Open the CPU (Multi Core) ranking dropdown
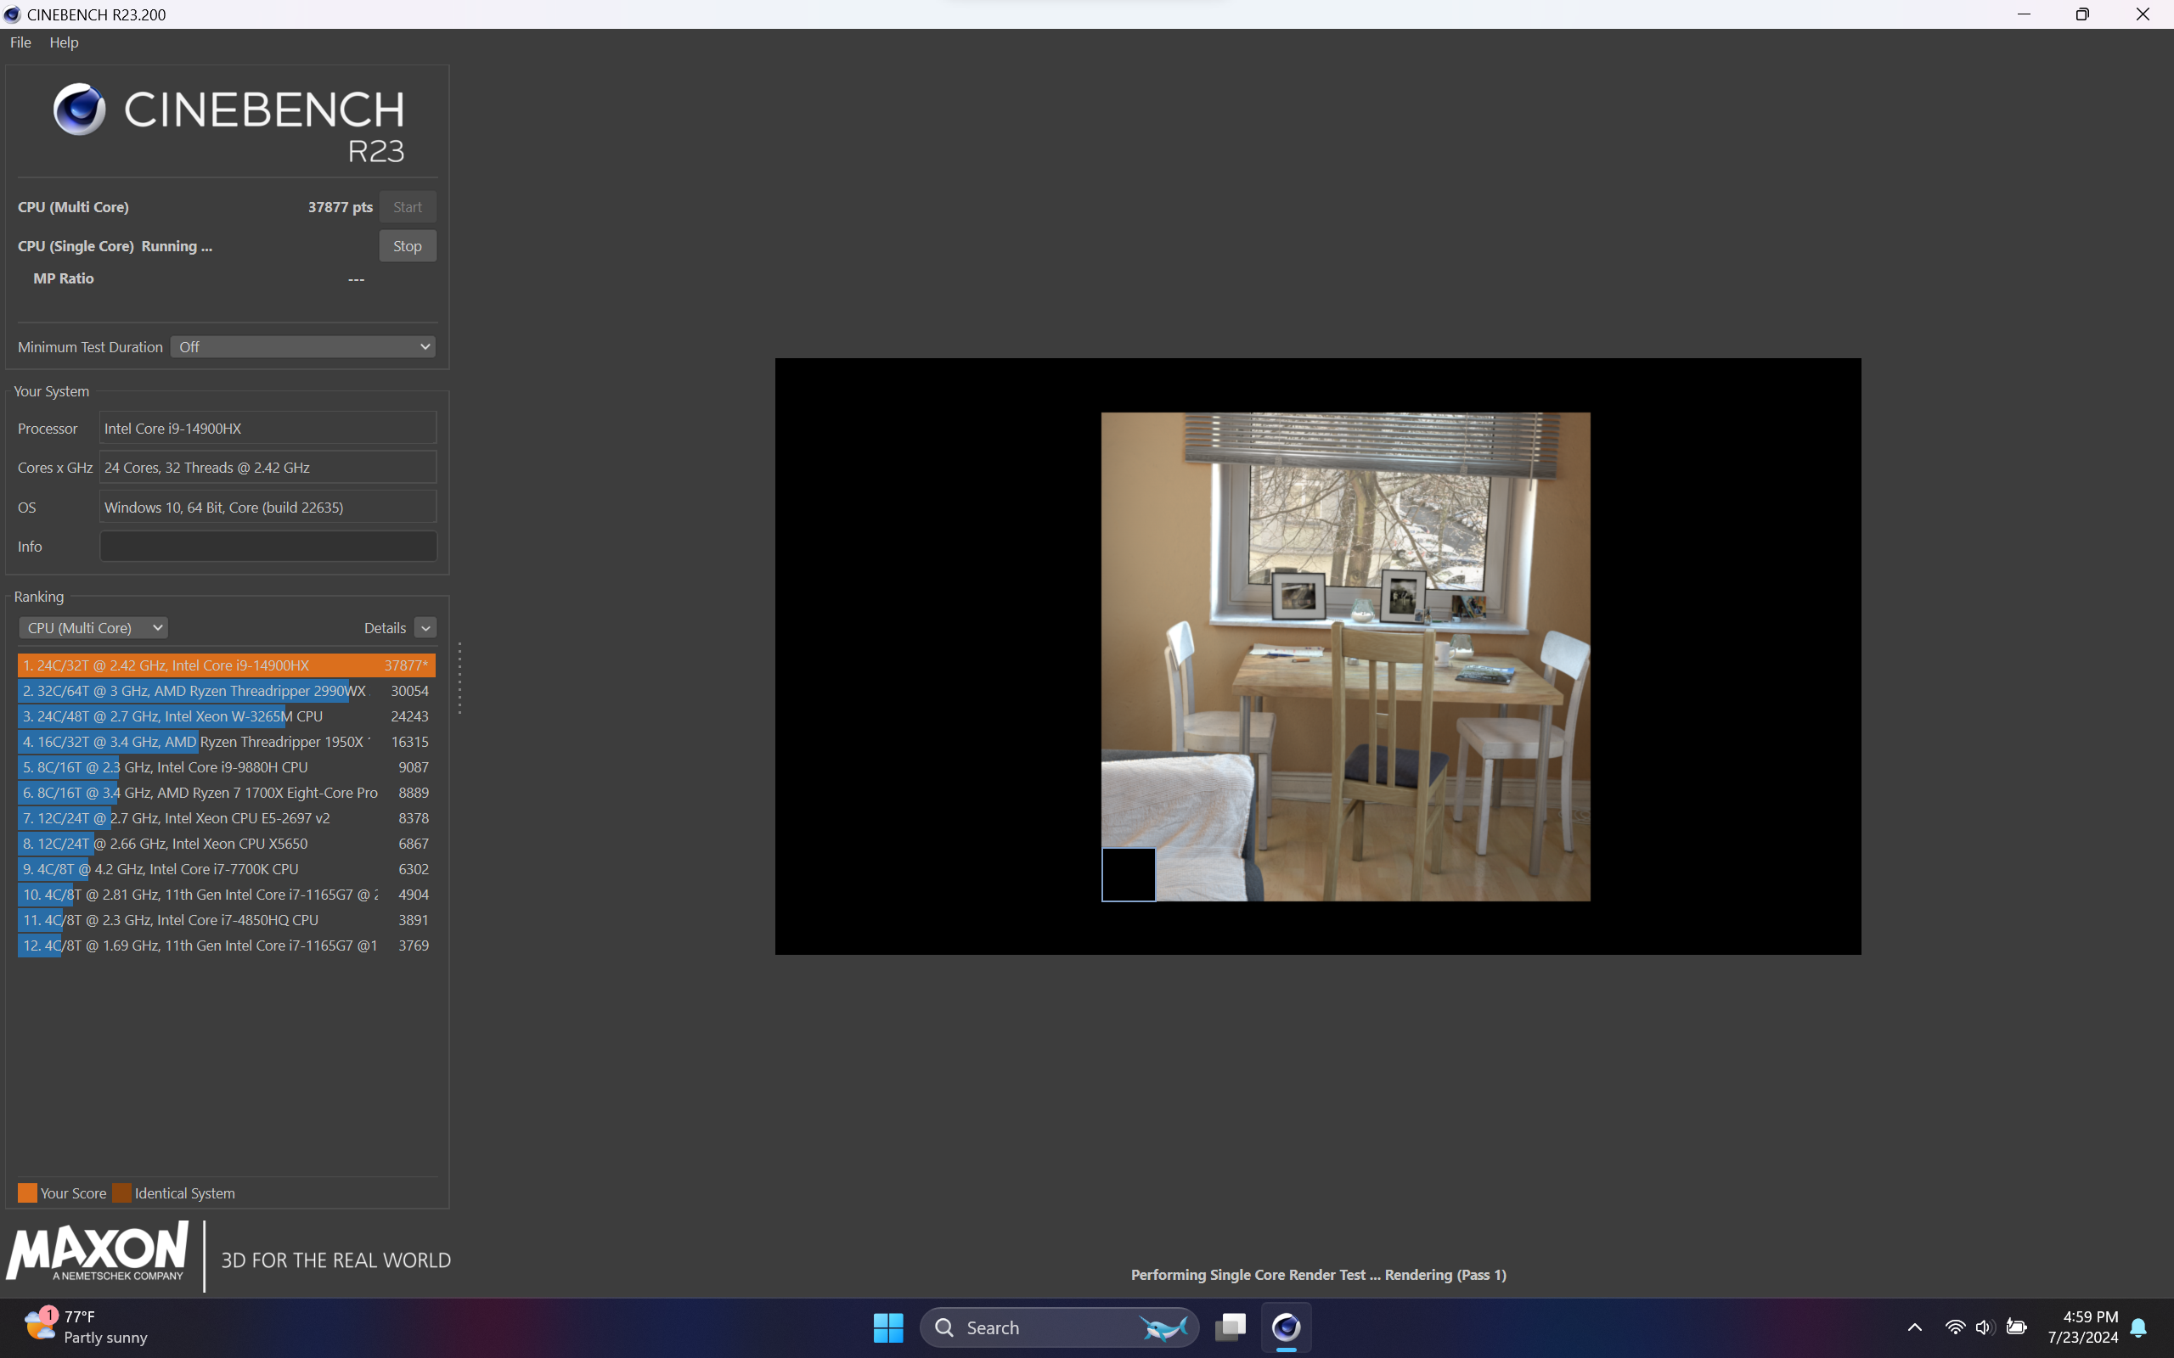Image resolution: width=2174 pixels, height=1358 pixels. pos(93,628)
